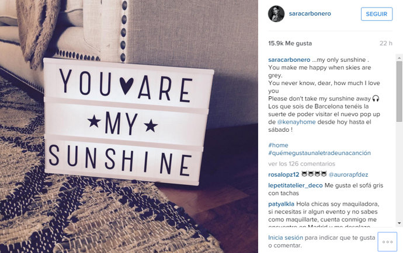Expand ver los 126 comentarios

pyautogui.click(x=302, y=164)
